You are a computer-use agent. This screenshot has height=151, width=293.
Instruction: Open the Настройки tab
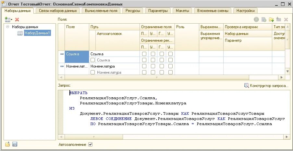[x=245, y=11]
